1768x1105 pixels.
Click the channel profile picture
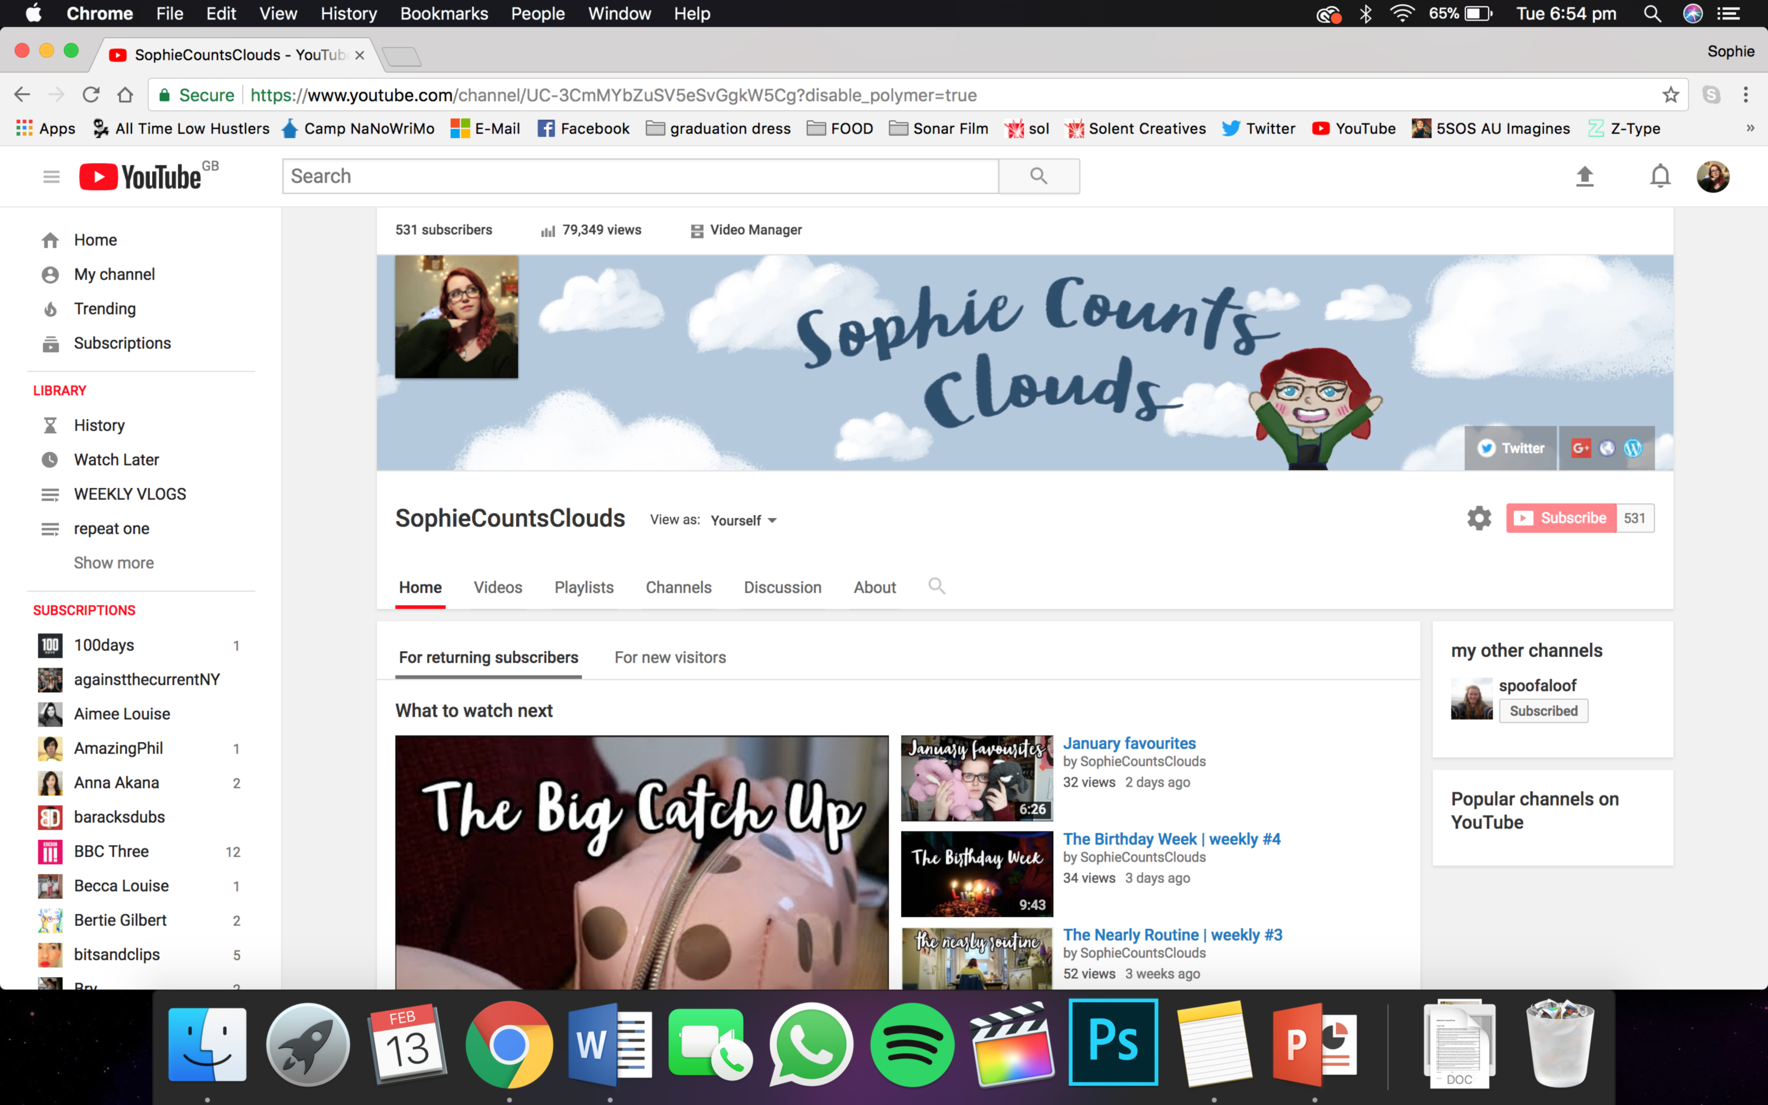(457, 316)
